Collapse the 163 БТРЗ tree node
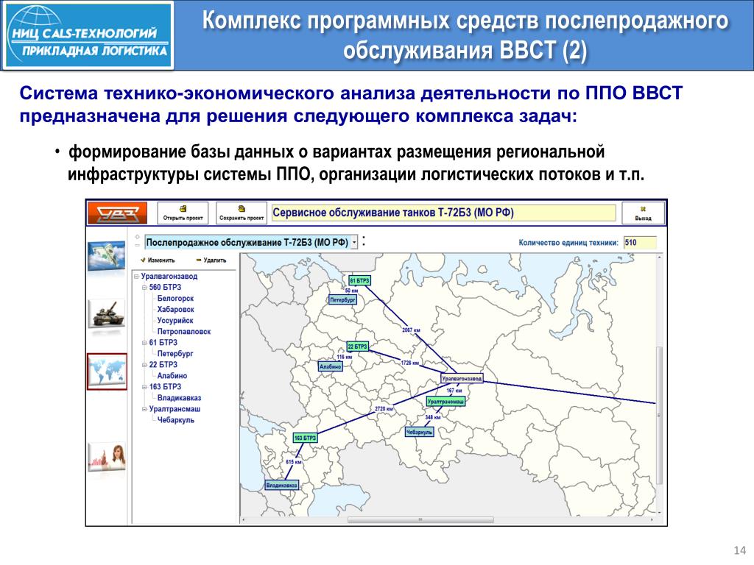This screenshot has height=565, width=754. coord(144,387)
